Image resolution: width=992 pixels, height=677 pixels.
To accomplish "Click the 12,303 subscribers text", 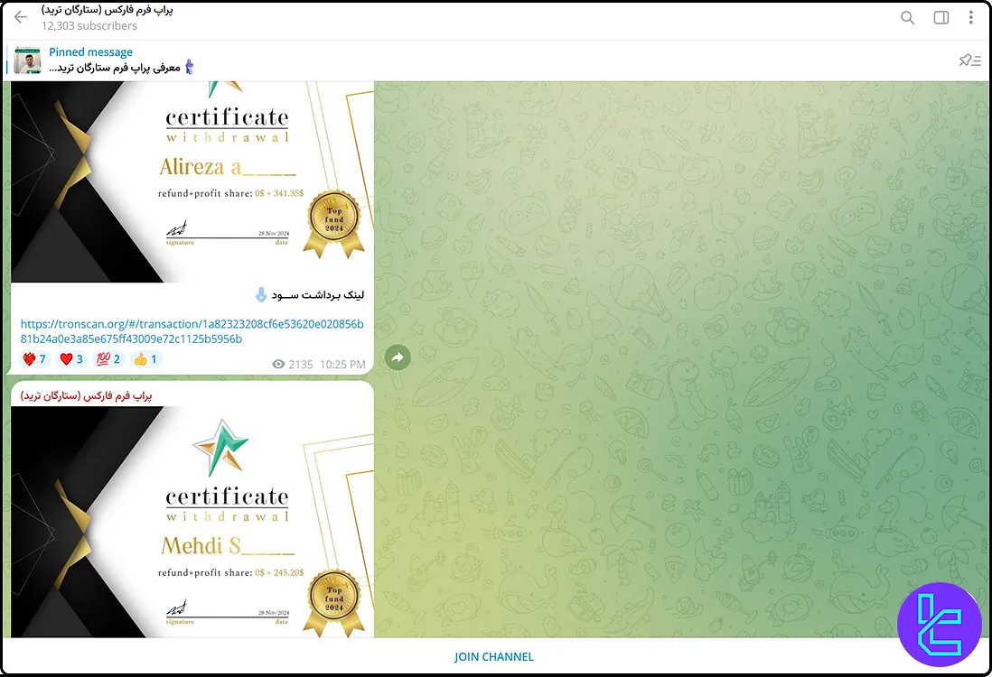I will [89, 26].
